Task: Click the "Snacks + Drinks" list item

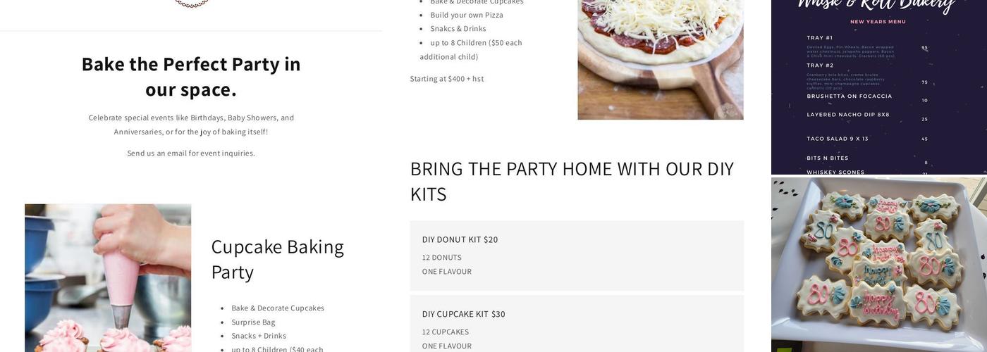Action: (259, 336)
